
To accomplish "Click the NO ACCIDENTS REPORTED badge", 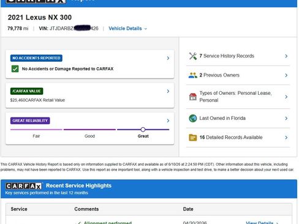I will pos(36,58).
